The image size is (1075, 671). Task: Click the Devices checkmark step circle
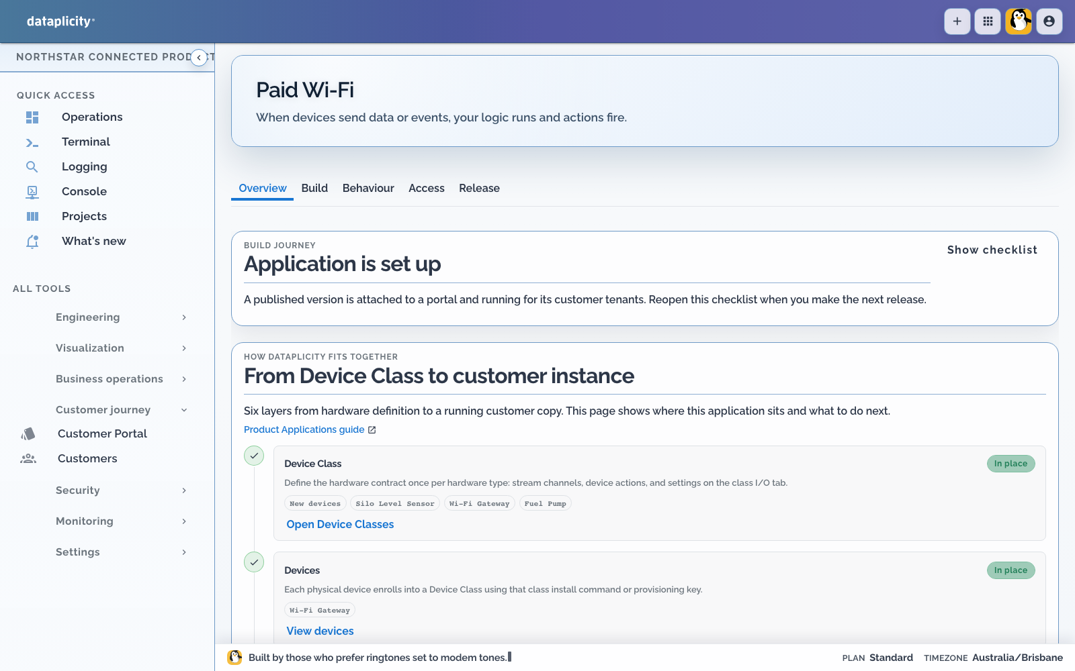tap(254, 562)
